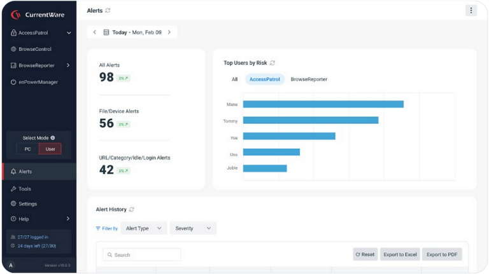
Task: Click the All Alerts count 98
Action: 106,77
